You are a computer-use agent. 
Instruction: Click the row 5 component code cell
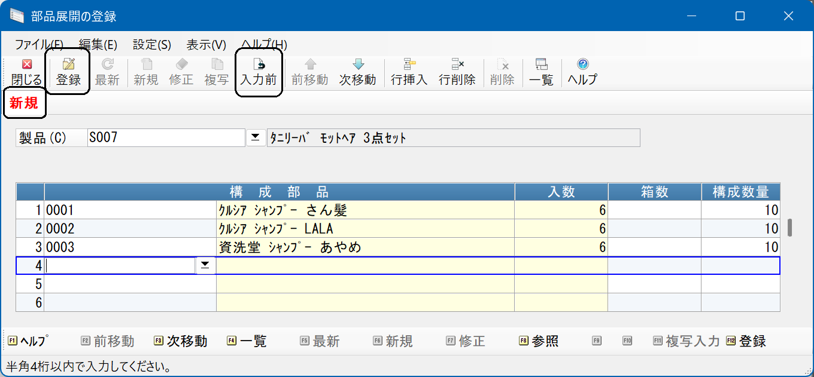[130, 284]
